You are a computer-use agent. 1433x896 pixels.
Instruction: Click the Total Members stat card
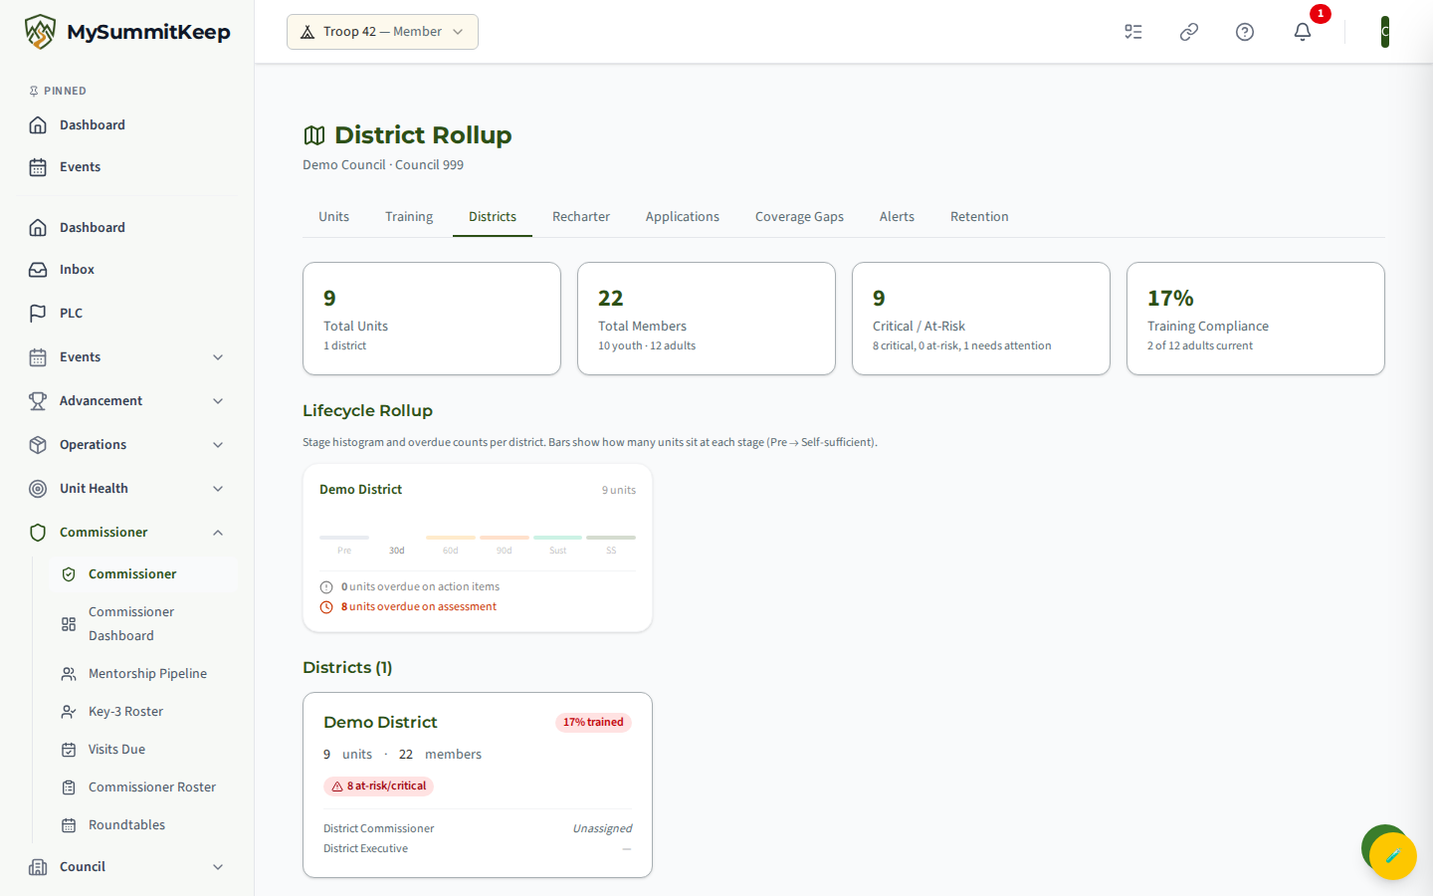click(x=707, y=319)
